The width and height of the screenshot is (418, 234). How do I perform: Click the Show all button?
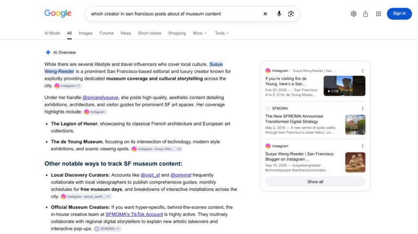(315, 182)
